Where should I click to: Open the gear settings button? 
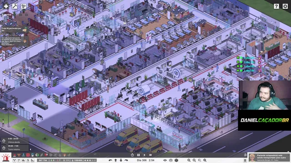pos(285,6)
